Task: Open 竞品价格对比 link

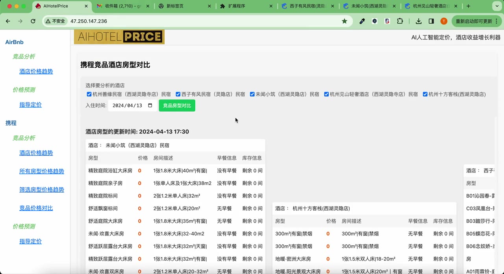Action: [x=36, y=208]
